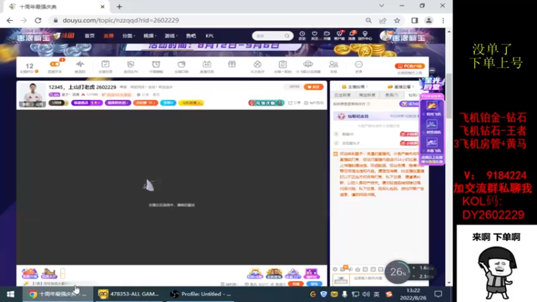Open the wallet icon in anchor toolbar
The height and width of the screenshot is (302, 537).
point(181,66)
